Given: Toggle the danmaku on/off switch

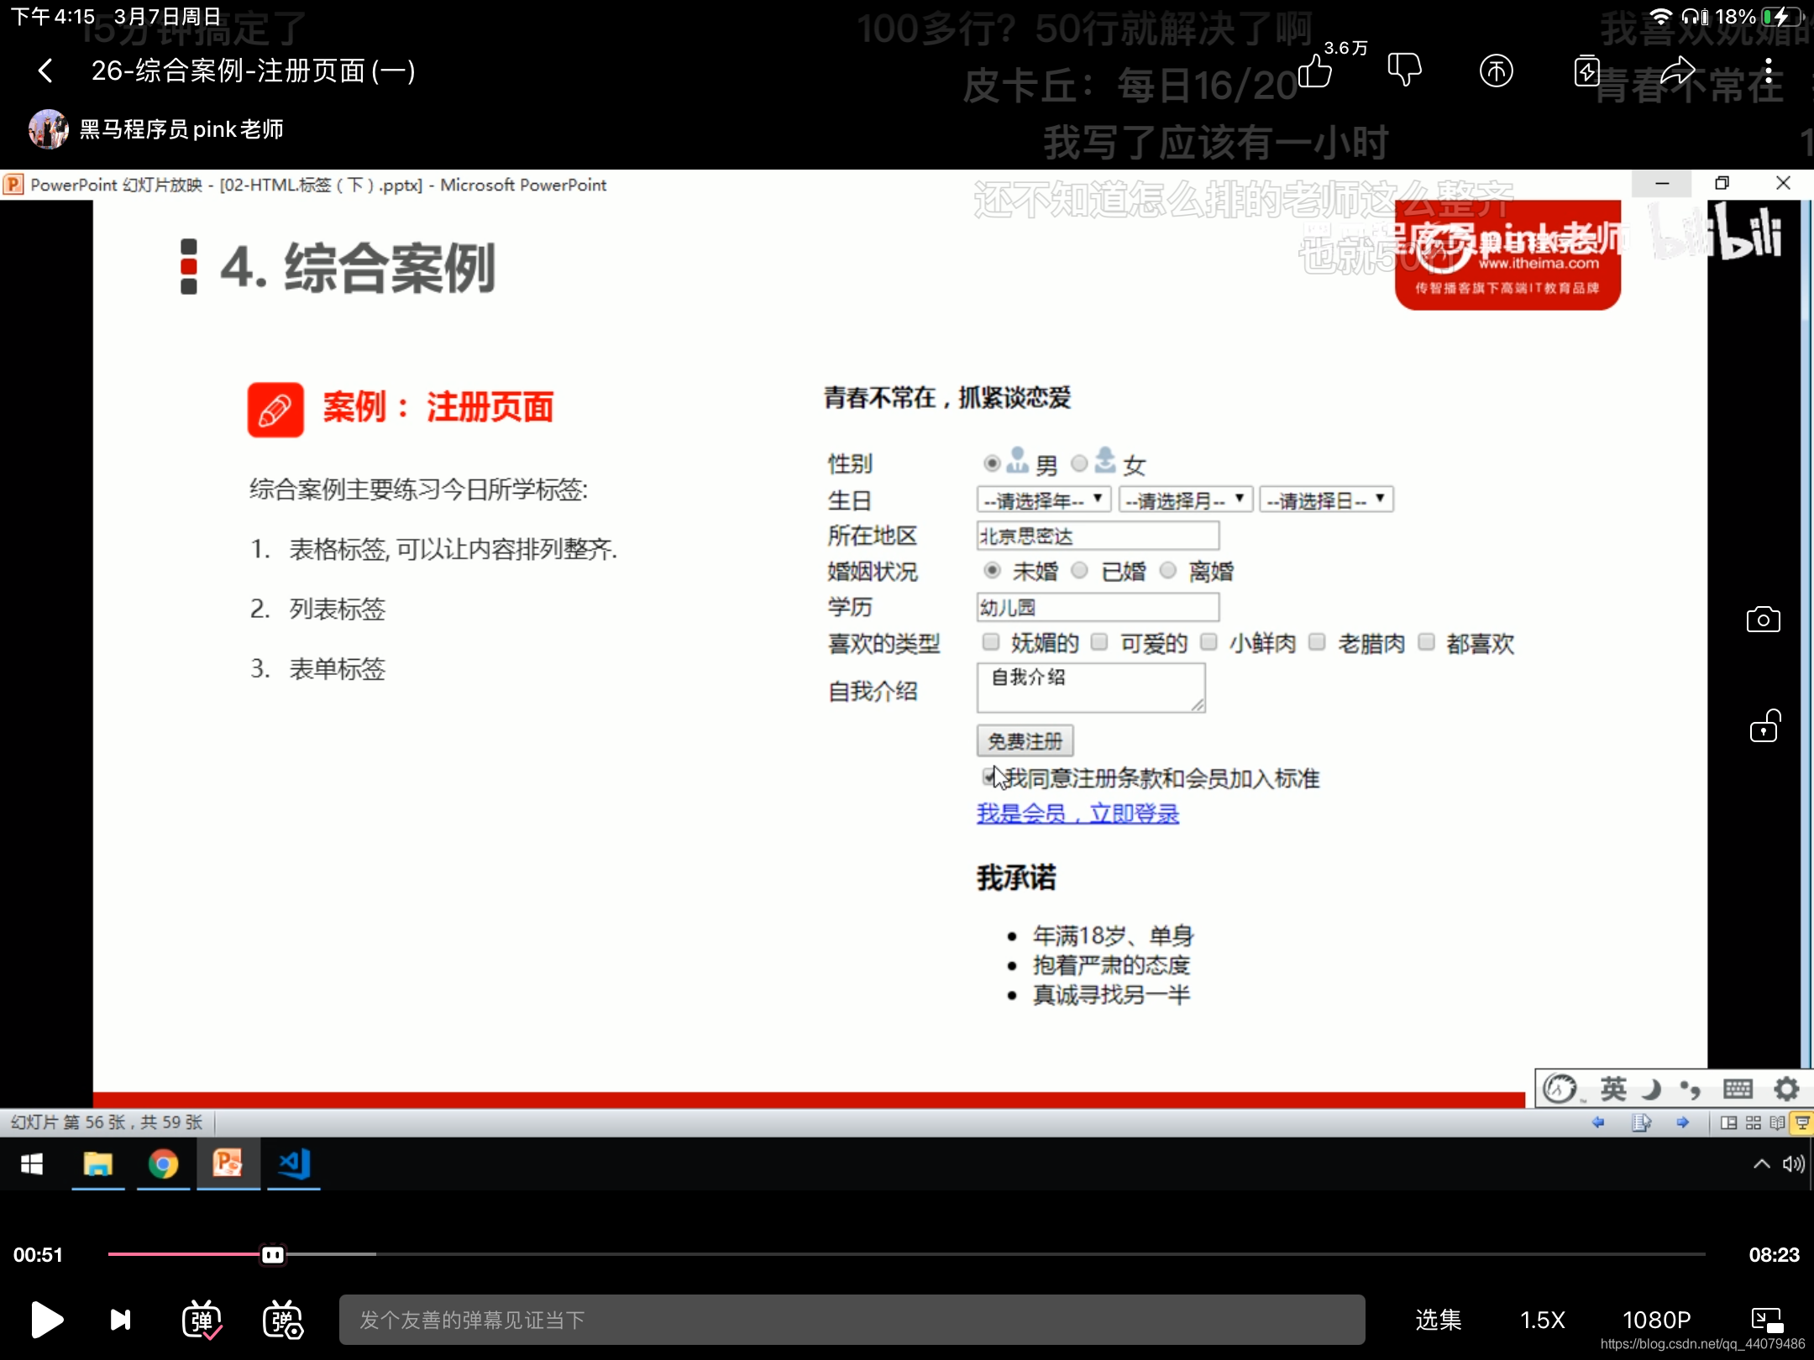Looking at the screenshot, I should (x=202, y=1320).
